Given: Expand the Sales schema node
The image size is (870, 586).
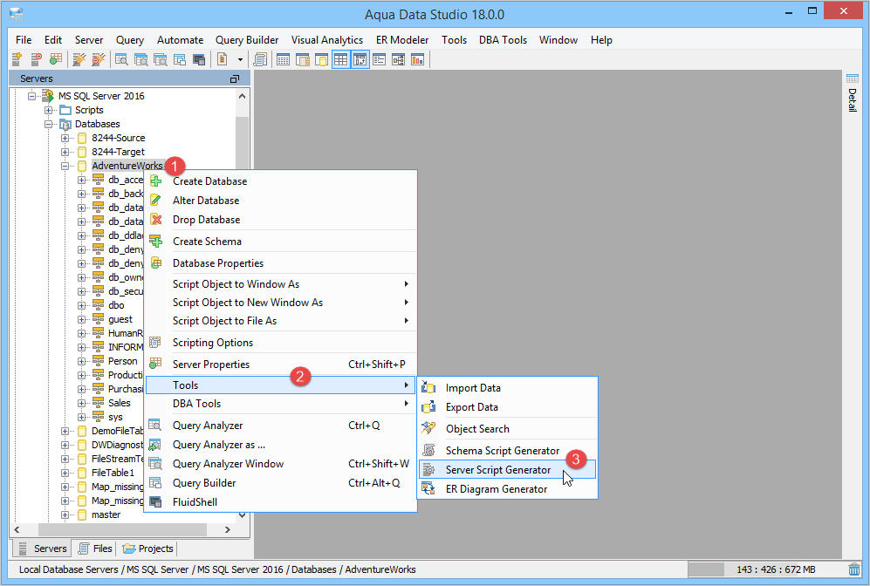Looking at the screenshot, I should click(81, 403).
